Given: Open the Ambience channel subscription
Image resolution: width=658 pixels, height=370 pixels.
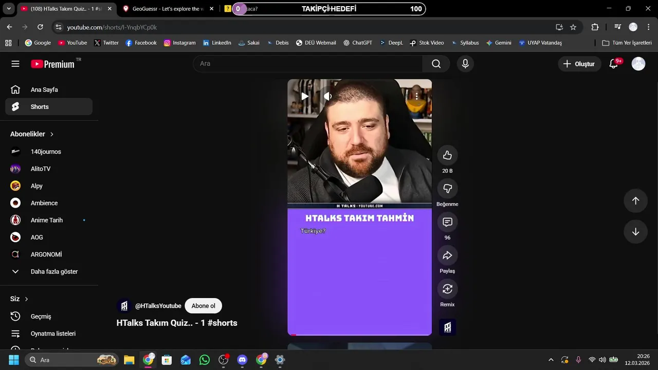Looking at the screenshot, I should 49,203.
